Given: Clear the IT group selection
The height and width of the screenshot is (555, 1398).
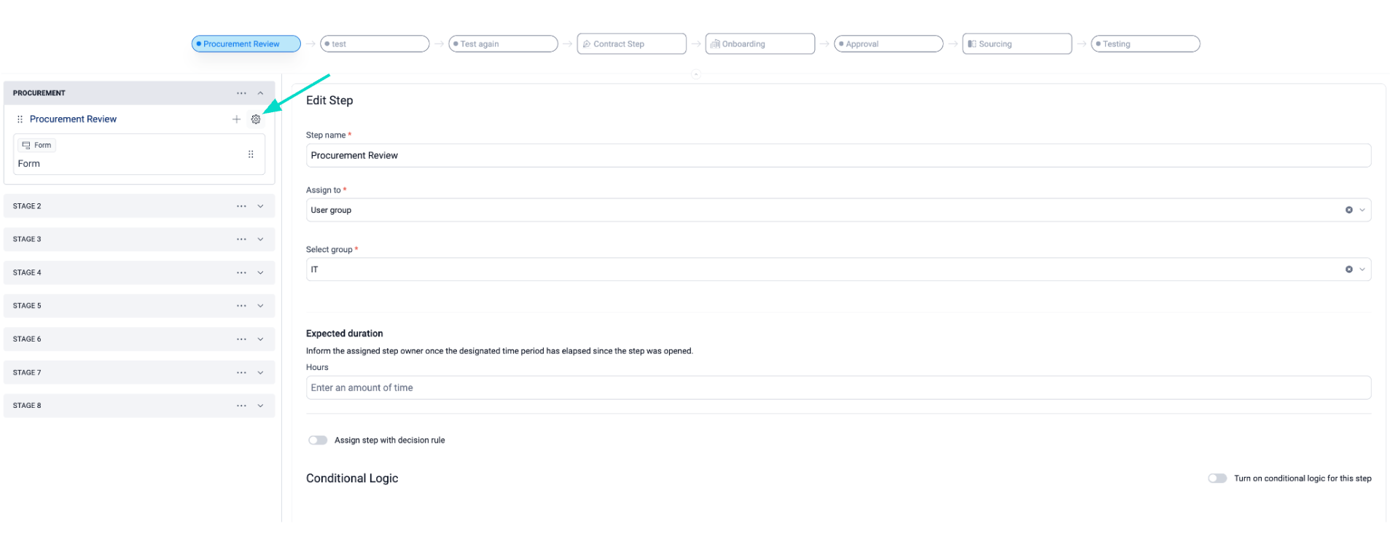Looking at the screenshot, I should (1348, 269).
